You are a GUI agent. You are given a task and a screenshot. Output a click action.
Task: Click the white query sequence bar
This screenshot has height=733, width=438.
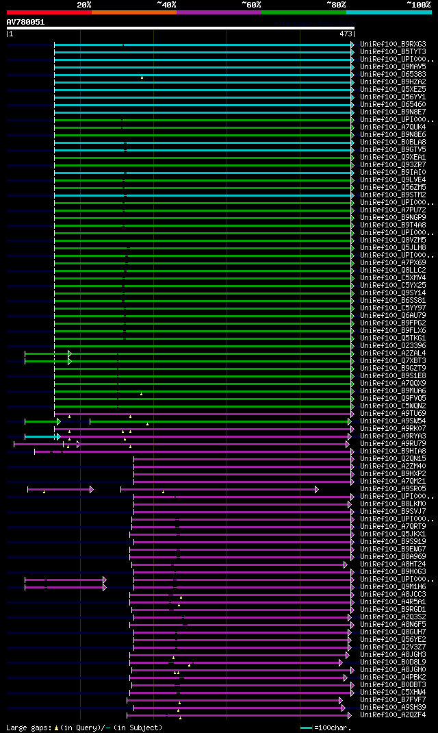coord(181,28)
